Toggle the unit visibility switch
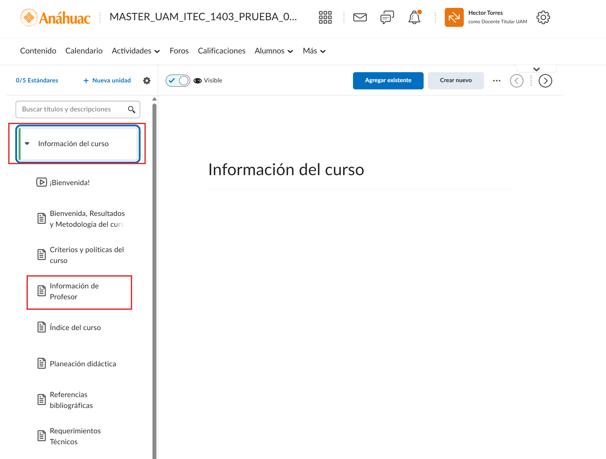 click(x=178, y=81)
